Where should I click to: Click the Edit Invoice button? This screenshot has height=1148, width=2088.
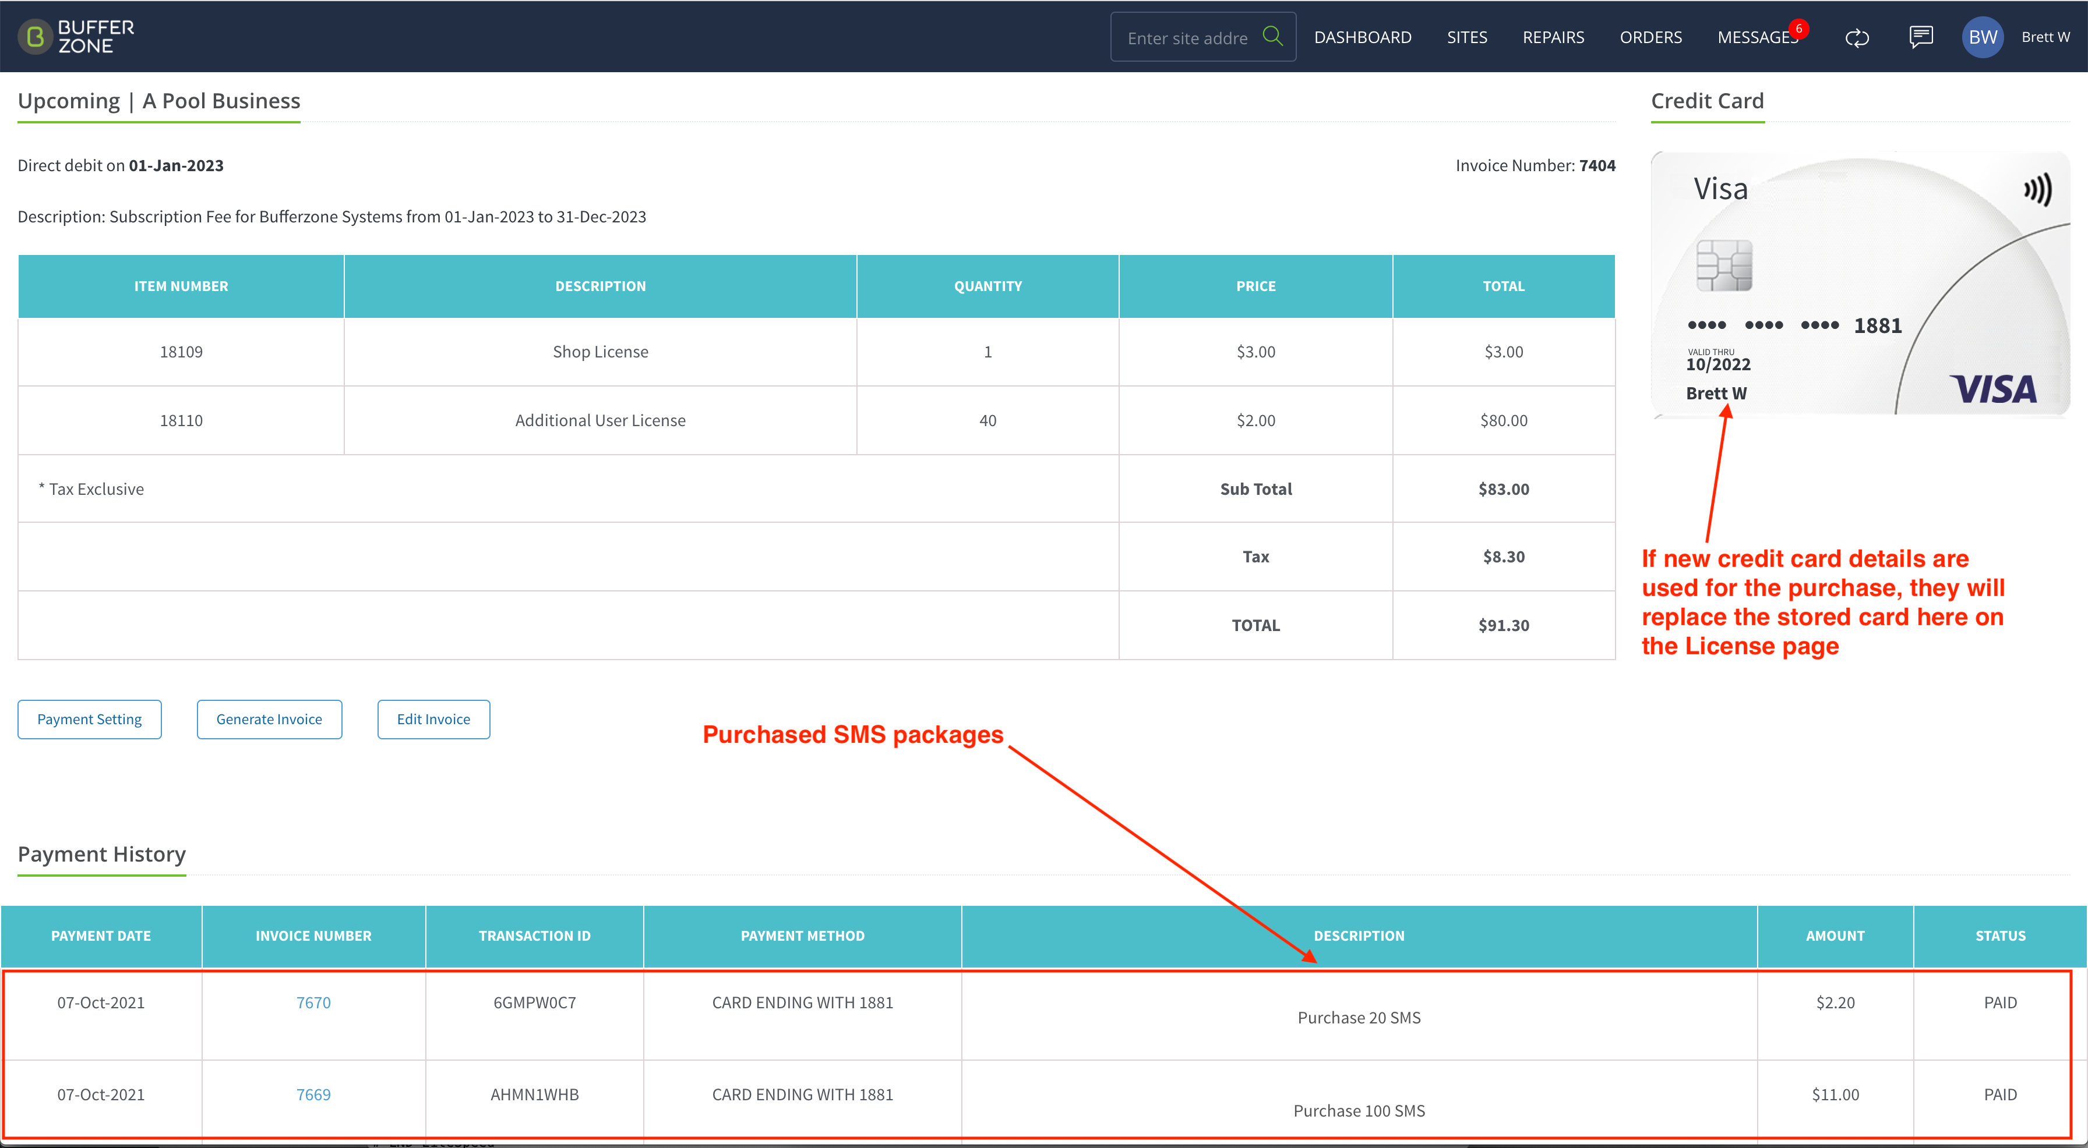pyautogui.click(x=433, y=718)
